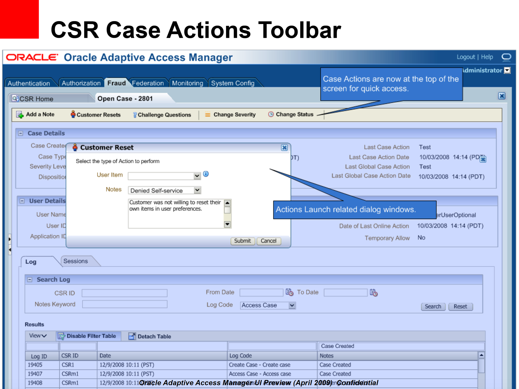Open the User Item dropdown
The width and height of the screenshot is (519, 389).
[x=197, y=176]
